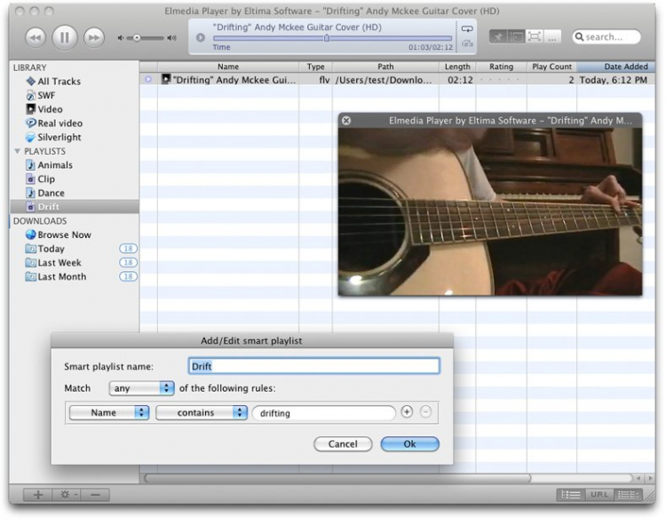Screen dimensions: 666x526
Task: Set rating dots for Drifting track
Action: (x=500, y=79)
